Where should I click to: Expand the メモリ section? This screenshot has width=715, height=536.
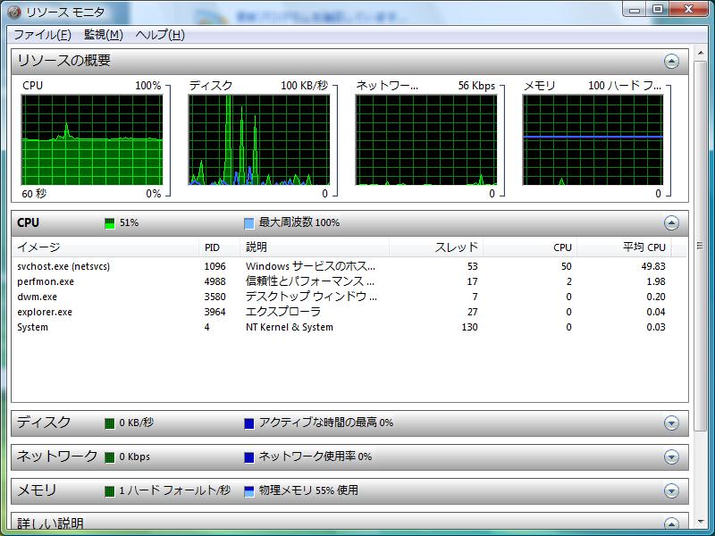coord(671,491)
